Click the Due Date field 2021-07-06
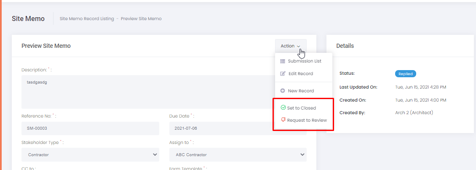 238,128
